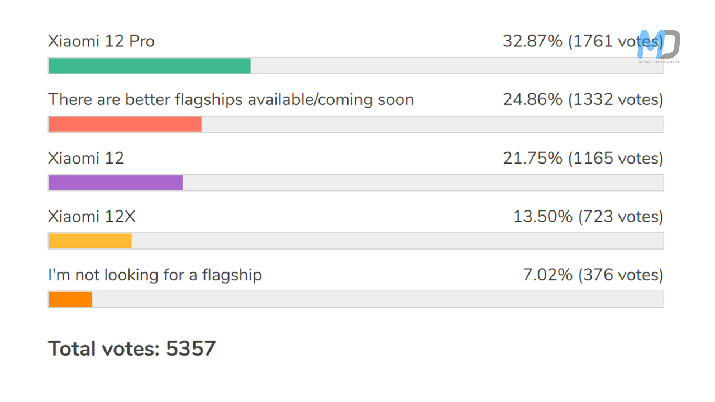Select 'There are better flagships available/coming soon'
715x402 pixels.
[x=231, y=100]
